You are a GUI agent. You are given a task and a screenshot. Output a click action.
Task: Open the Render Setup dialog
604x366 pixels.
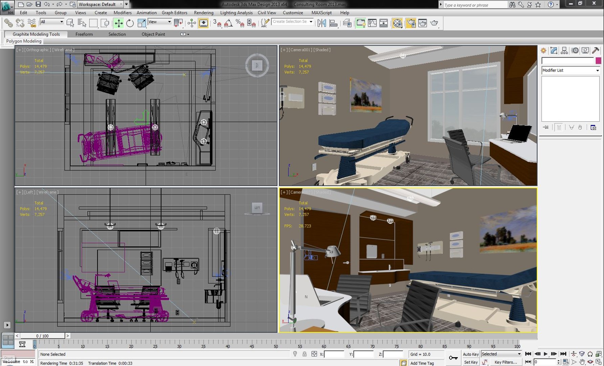point(411,23)
